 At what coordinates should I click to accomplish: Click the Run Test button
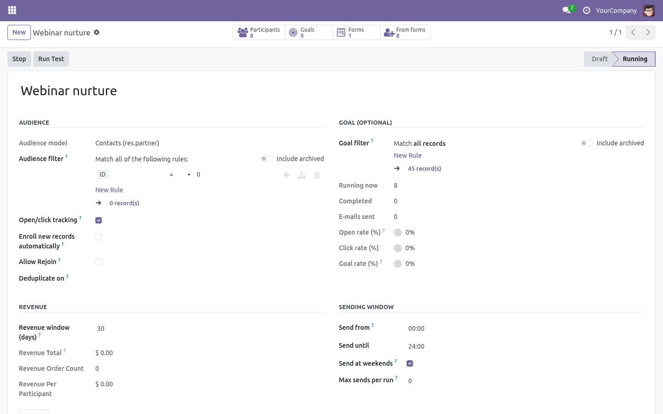tap(51, 59)
